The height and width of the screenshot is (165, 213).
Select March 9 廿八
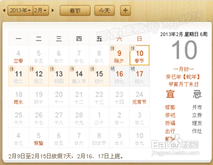coord(119,138)
